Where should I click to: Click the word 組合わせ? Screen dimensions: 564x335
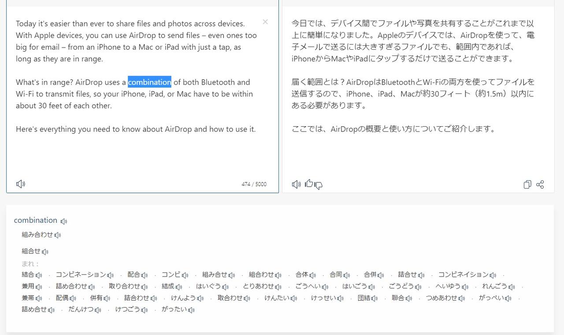262,274
